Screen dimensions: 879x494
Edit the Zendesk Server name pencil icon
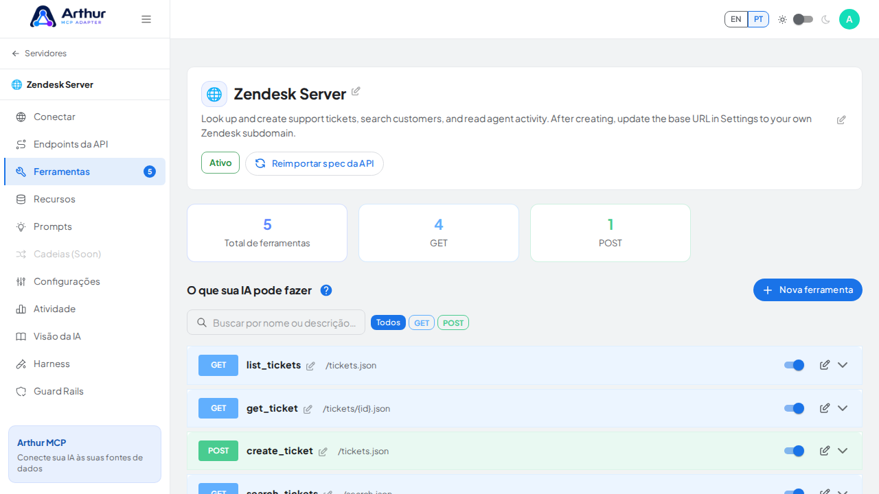356,91
